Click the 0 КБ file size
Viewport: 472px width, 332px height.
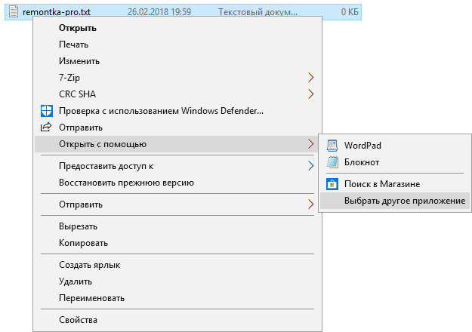coord(350,12)
